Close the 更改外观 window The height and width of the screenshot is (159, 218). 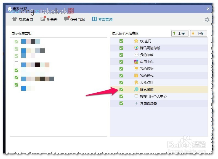click(208, 9)
